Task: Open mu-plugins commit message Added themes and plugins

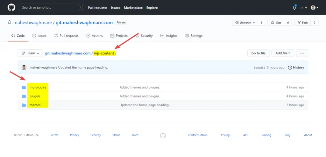Action: pos(140,87)
